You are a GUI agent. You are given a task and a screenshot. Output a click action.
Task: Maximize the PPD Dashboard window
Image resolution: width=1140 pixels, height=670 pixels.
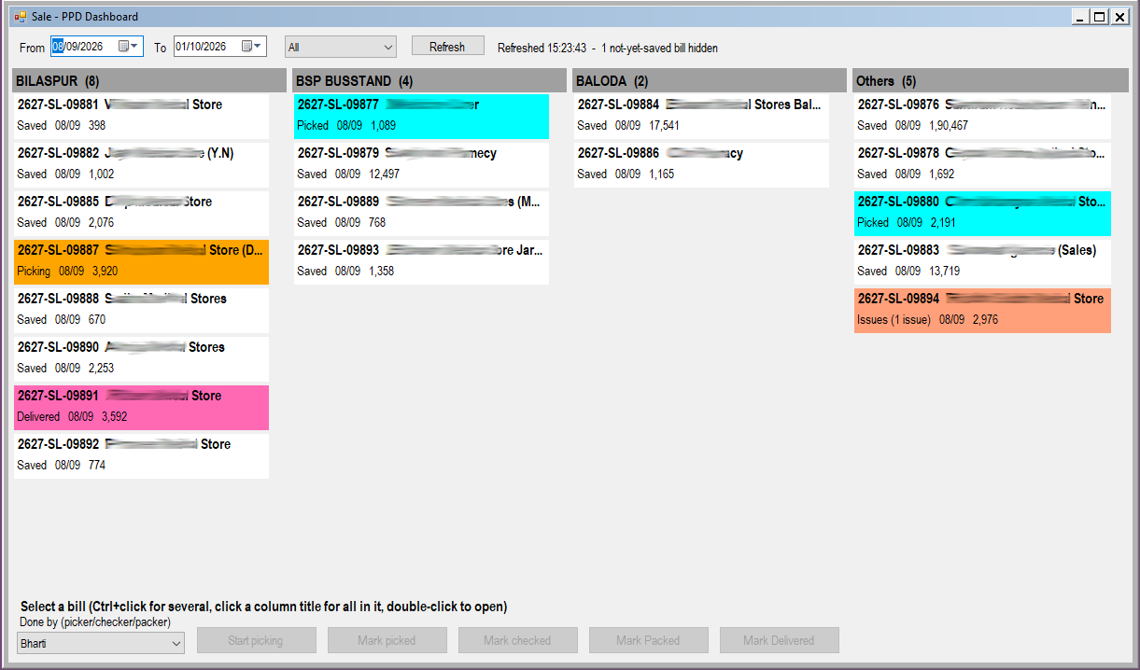(x=1099, y=17)
